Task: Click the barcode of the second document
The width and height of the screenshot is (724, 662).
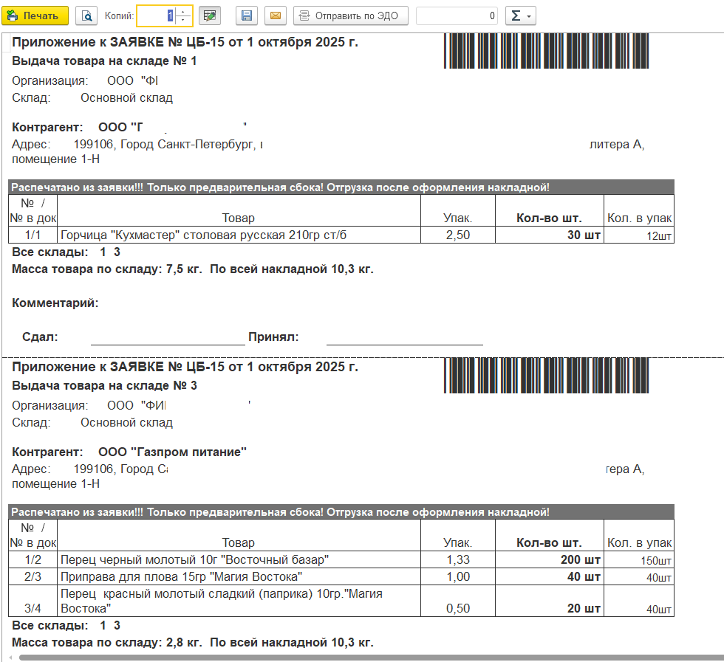Action: [546, 376]
